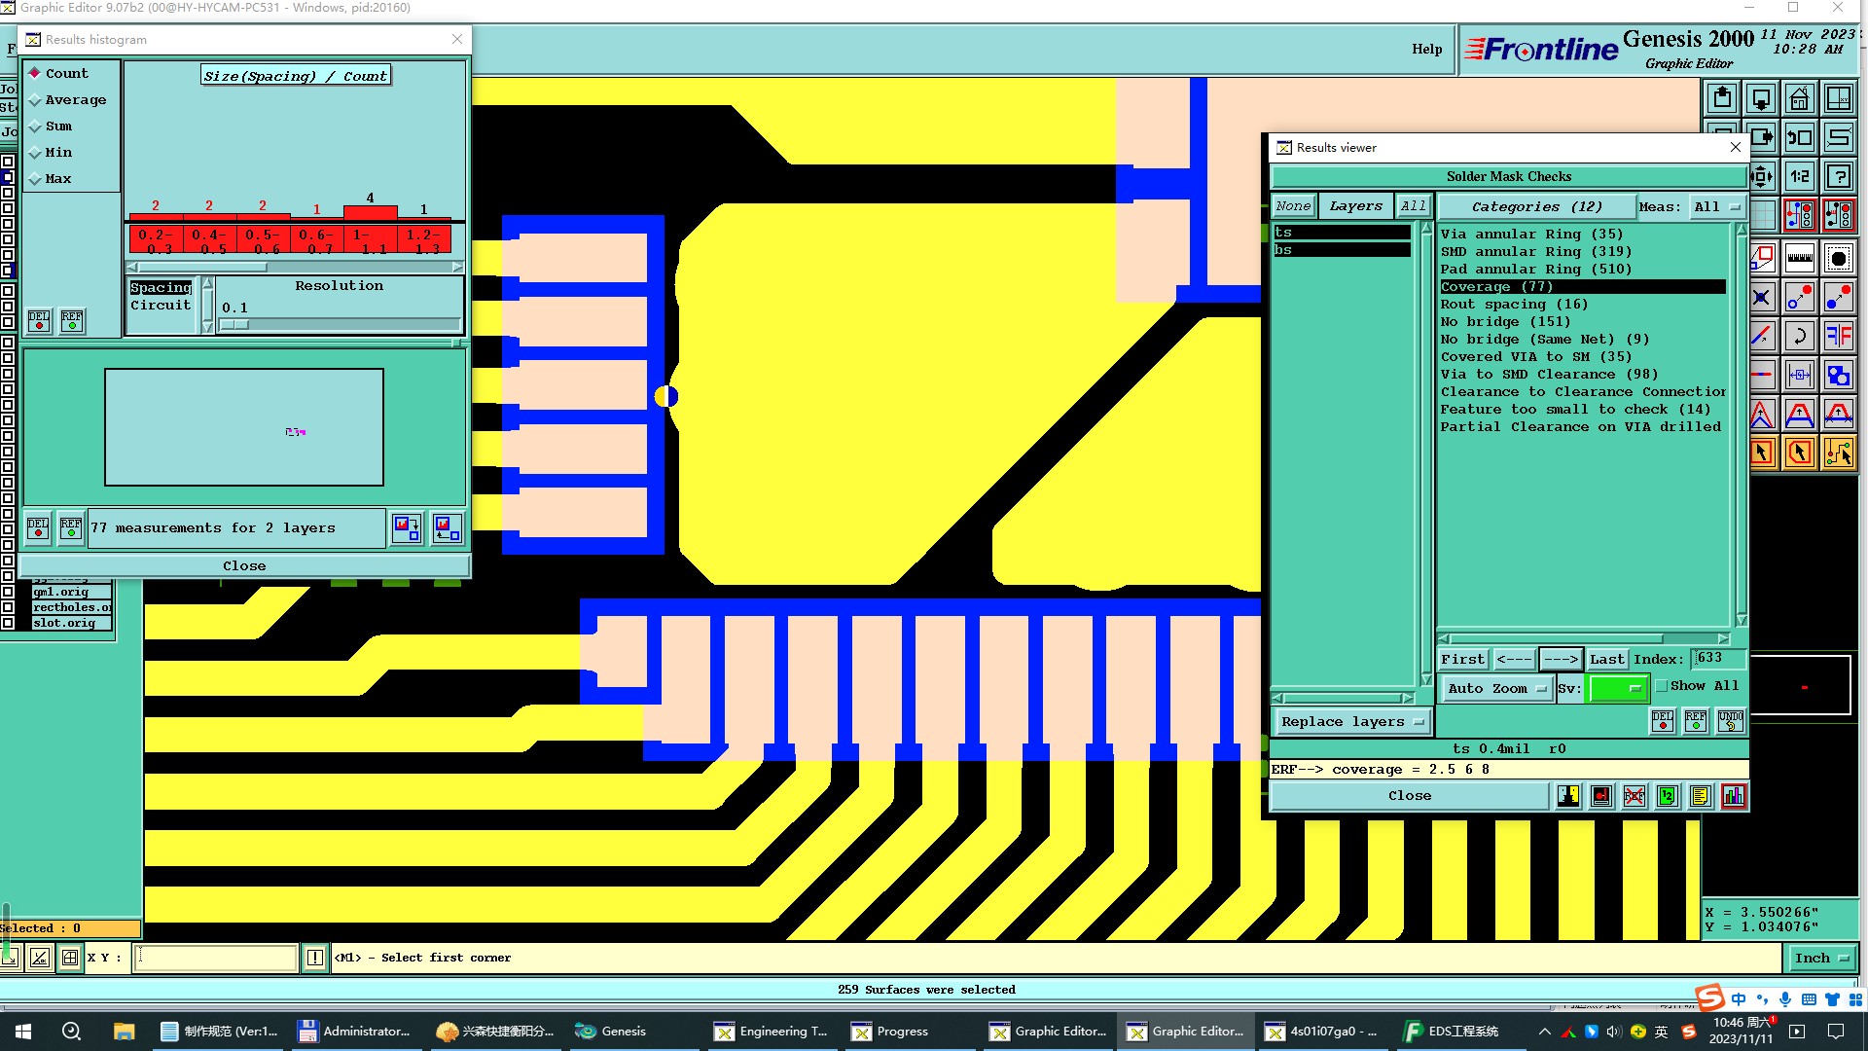
Task: Click the UNDO icon in Results viewer
Action: pos(1730,721)
